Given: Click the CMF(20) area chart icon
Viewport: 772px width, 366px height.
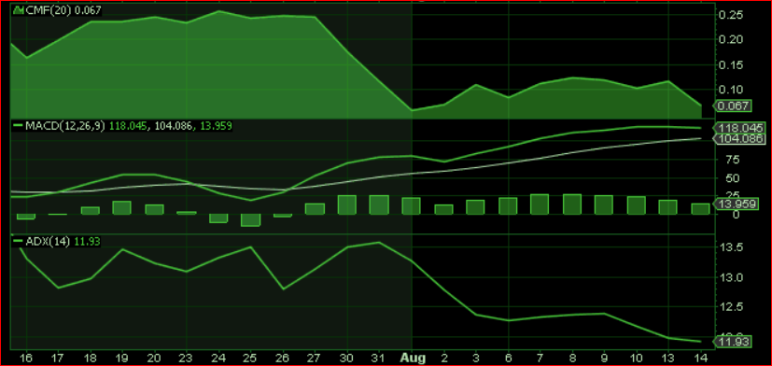Looking at the screenshot, I should pyautogui.click(x=18, y=9).
